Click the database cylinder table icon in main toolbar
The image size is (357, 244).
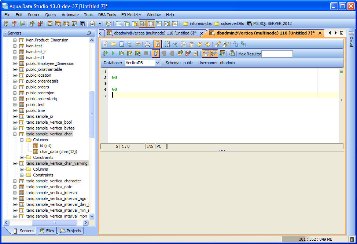click(135, 23)
